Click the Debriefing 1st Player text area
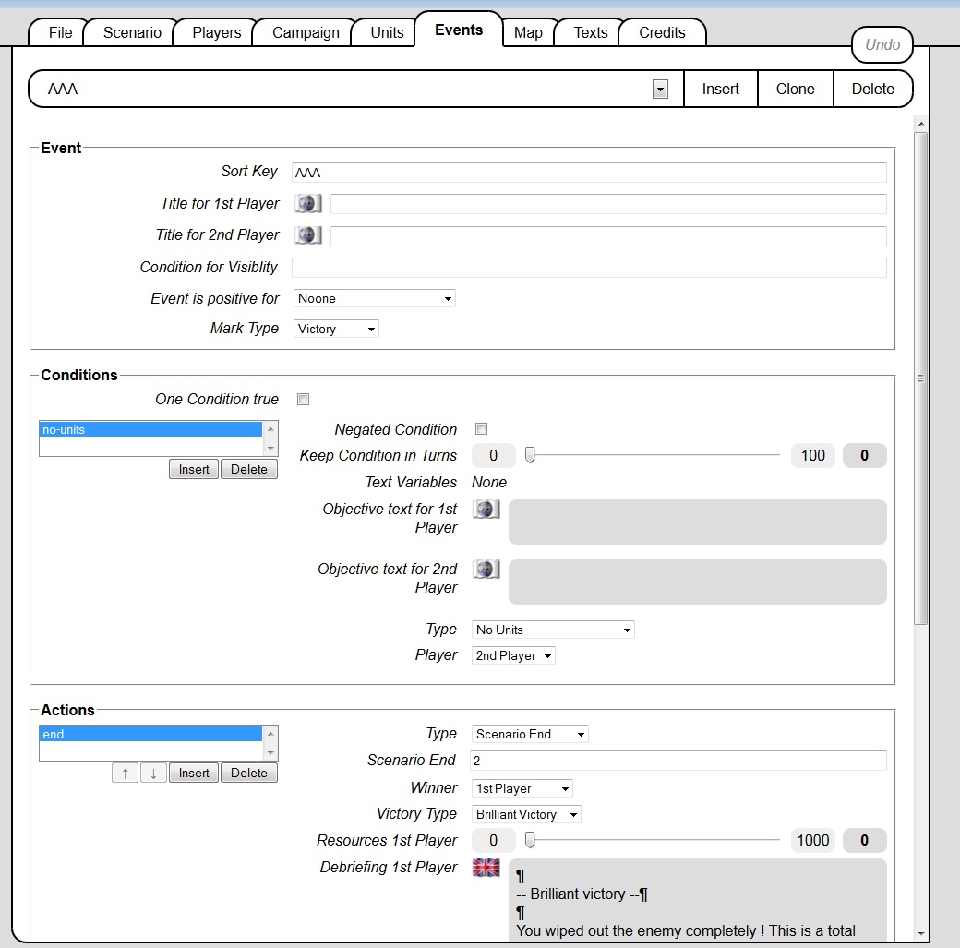960x948 pixels. 697,900
